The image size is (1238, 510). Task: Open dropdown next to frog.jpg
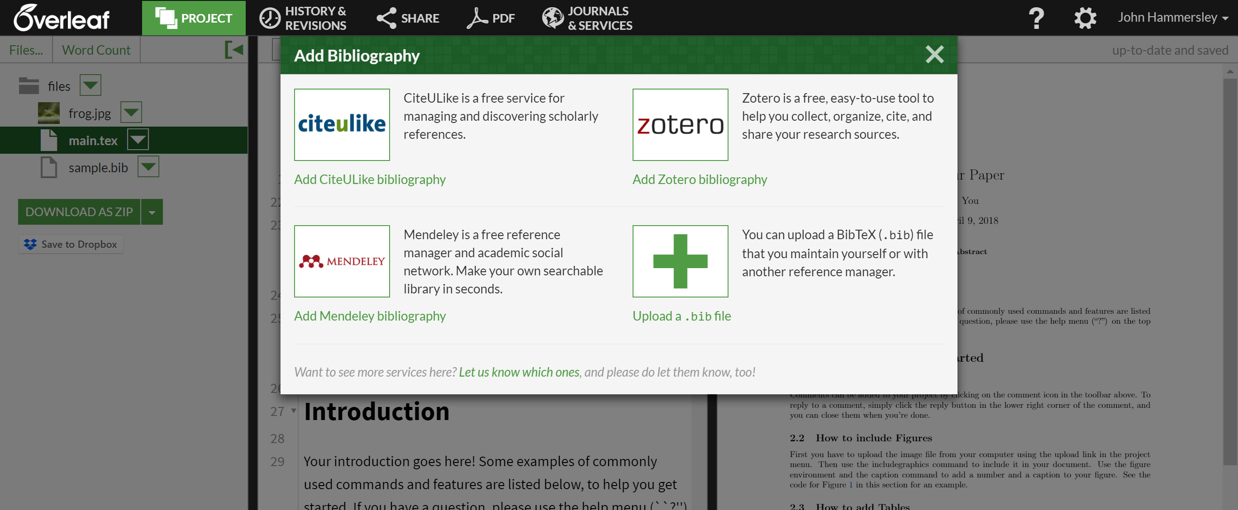point(131,113)
